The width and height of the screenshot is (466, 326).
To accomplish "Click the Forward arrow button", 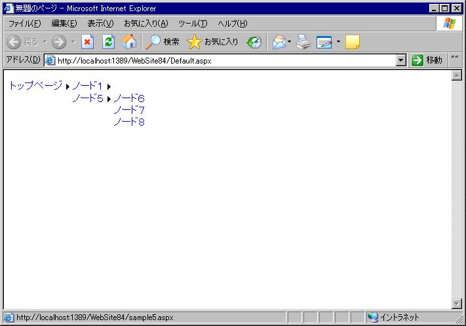I will click(59, 42).
